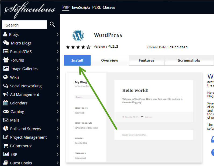Expand the Ad Management chevron
214x166 pixels.
58,94
